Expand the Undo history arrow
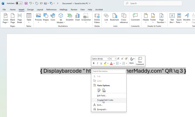Screen dimensions: 195x117 pyautogui.click(x=33, y=3)
